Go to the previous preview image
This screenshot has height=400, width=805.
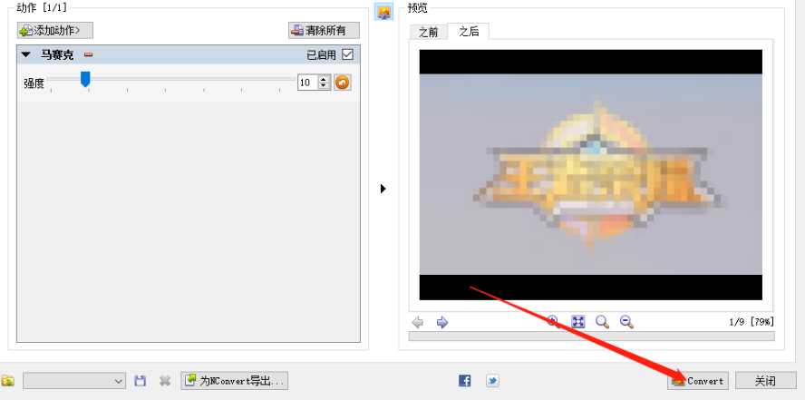pos(418,323)
